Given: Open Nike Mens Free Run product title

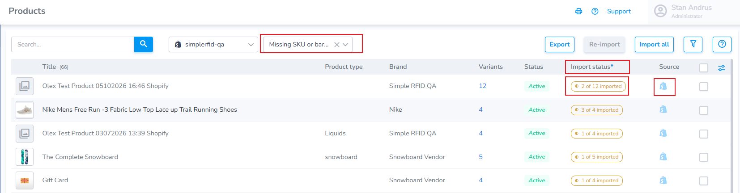Looking at the screenshot, I should pos(140,109).
